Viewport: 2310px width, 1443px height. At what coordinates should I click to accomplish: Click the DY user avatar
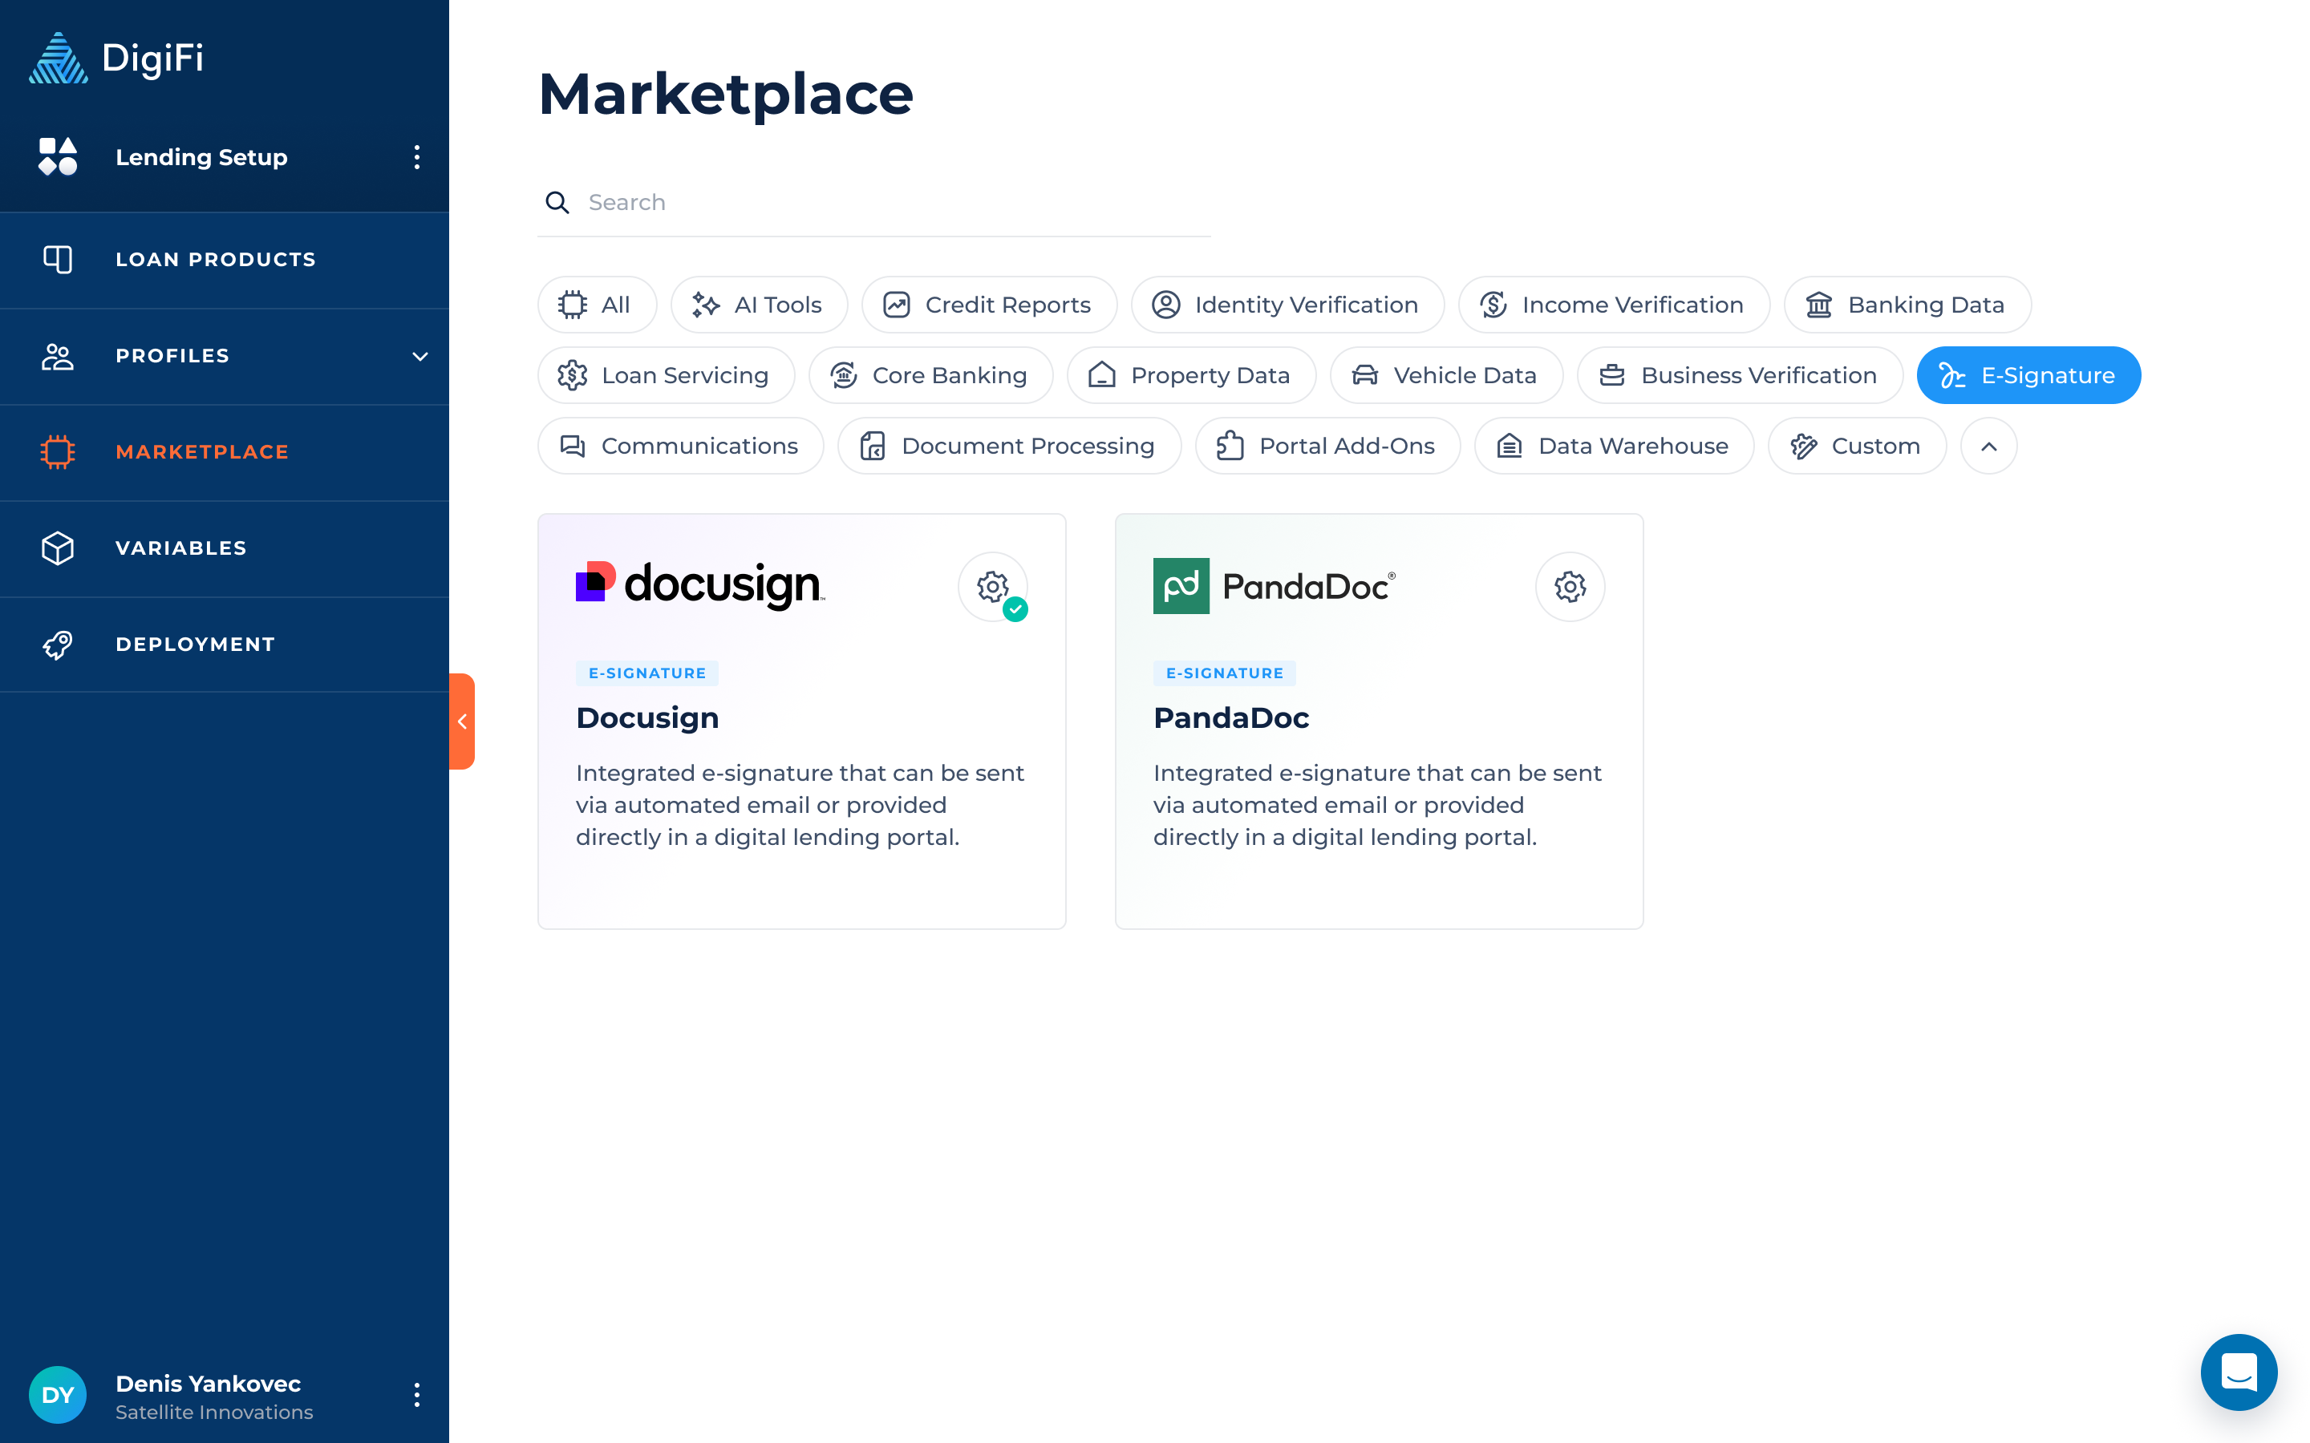tap(57, 1394)
